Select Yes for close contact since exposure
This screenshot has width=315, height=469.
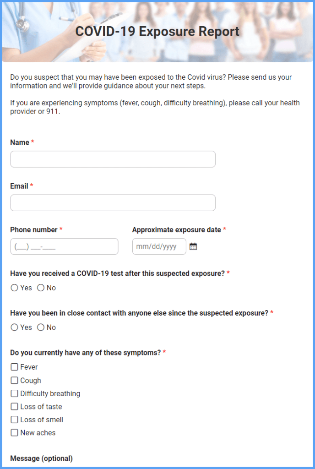click(14, 327)
